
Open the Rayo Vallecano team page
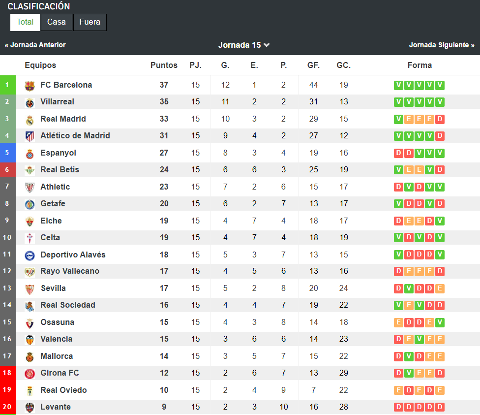pos(70,271)
